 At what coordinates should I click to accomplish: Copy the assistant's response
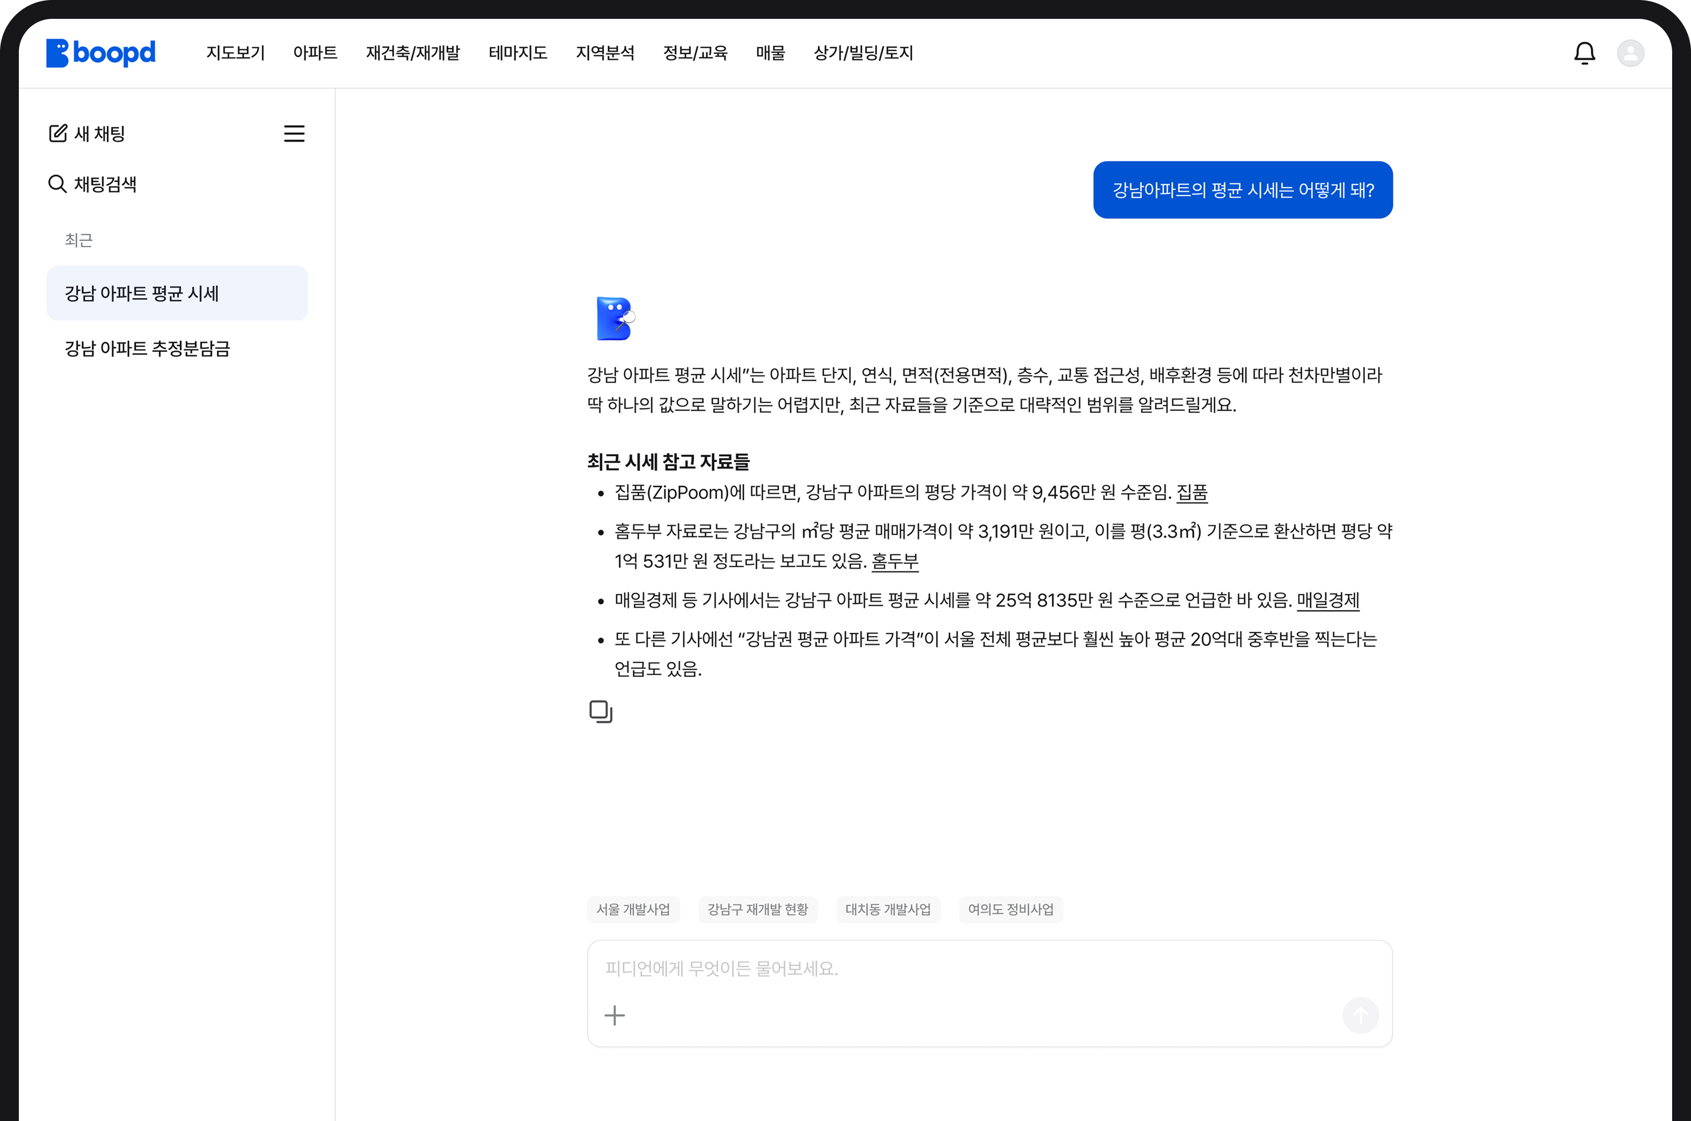(x=601, y=711)
